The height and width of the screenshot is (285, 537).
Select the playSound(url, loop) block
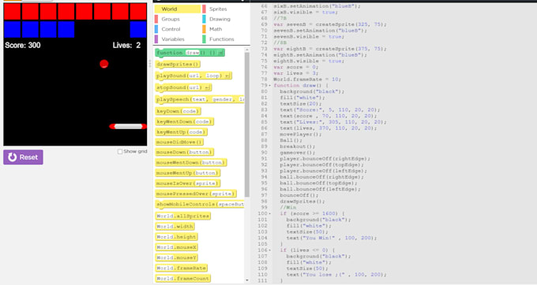tap(193, 76)
